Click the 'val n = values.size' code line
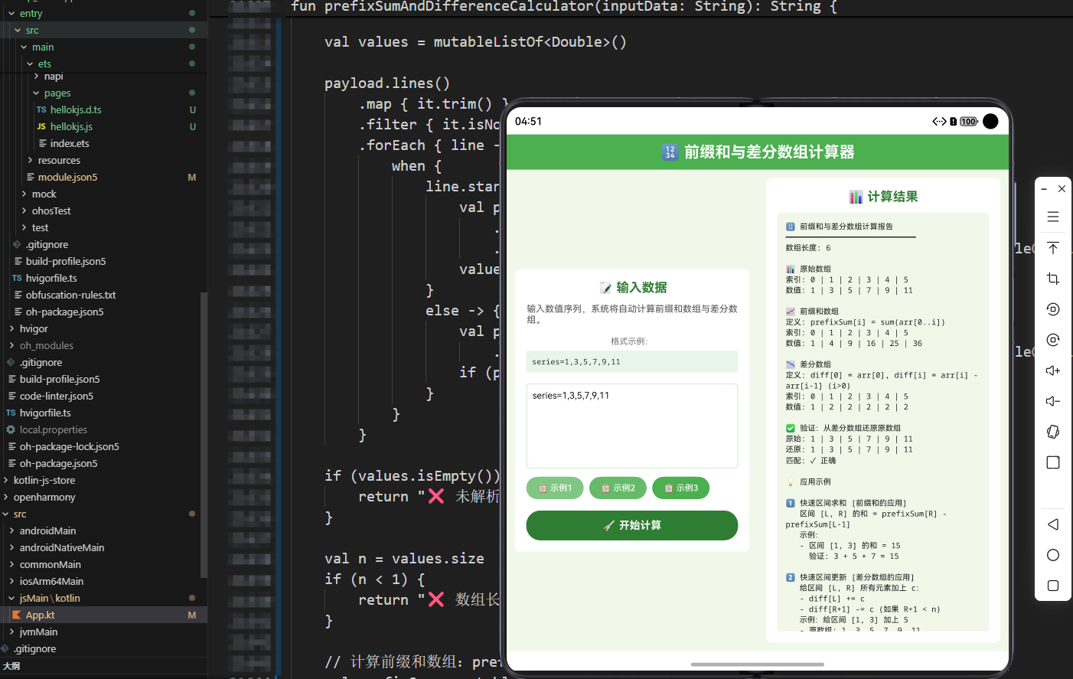This screenshot has height=679, width=1073. click(404, 559)
